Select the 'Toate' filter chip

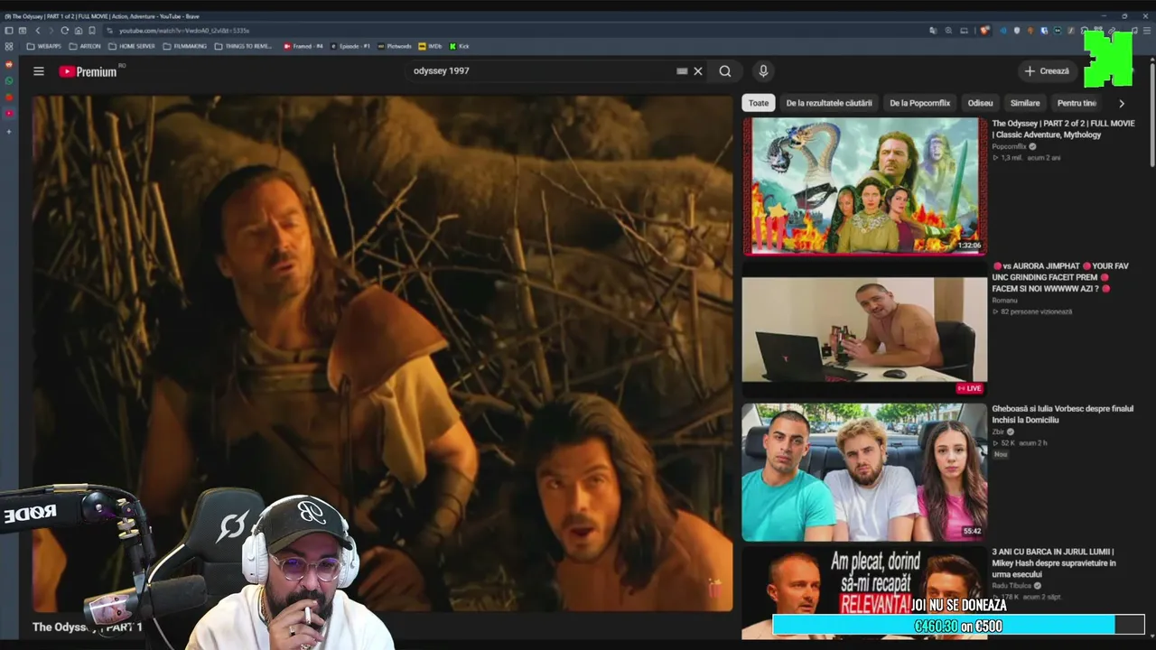pyautogui.click(x=759, y=103)
